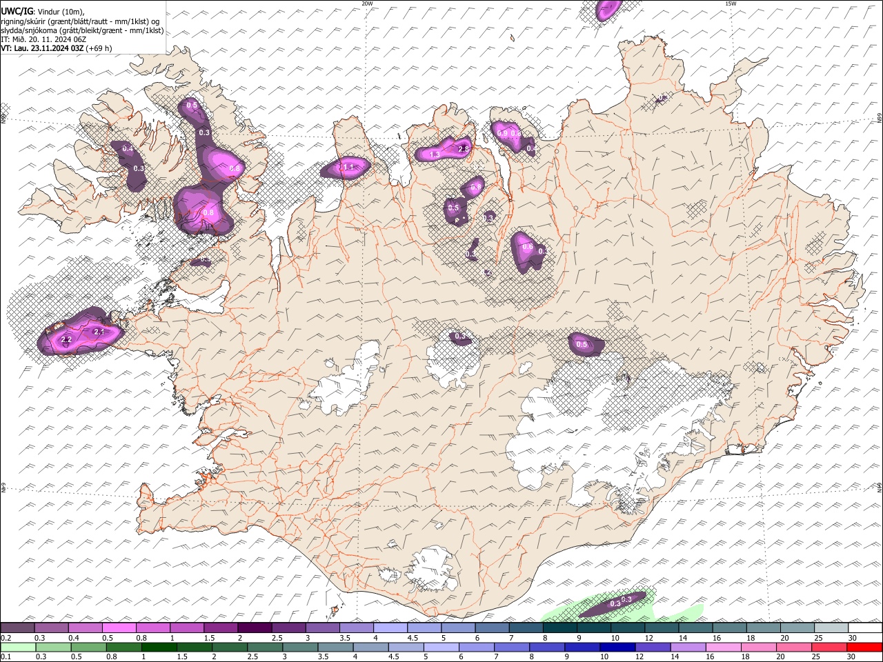Click the '20W' longitude label at the top
This screenshot has height=662, width=883.
coord(367,3)
